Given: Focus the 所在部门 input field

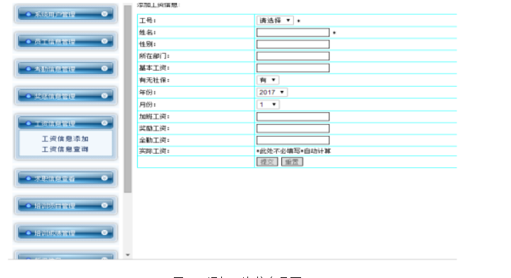Looking at the screenshot, I should (x=293, y=56).
